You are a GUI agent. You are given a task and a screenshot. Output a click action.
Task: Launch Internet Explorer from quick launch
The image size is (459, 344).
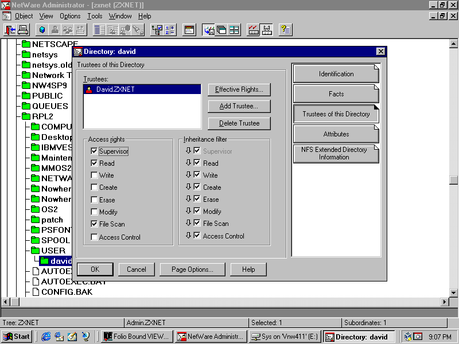[46, 337]
